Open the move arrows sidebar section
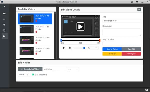The image size is (150, 92). point(4,19)
